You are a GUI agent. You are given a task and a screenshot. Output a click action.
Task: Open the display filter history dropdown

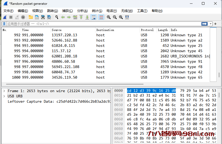click(211, 24)
